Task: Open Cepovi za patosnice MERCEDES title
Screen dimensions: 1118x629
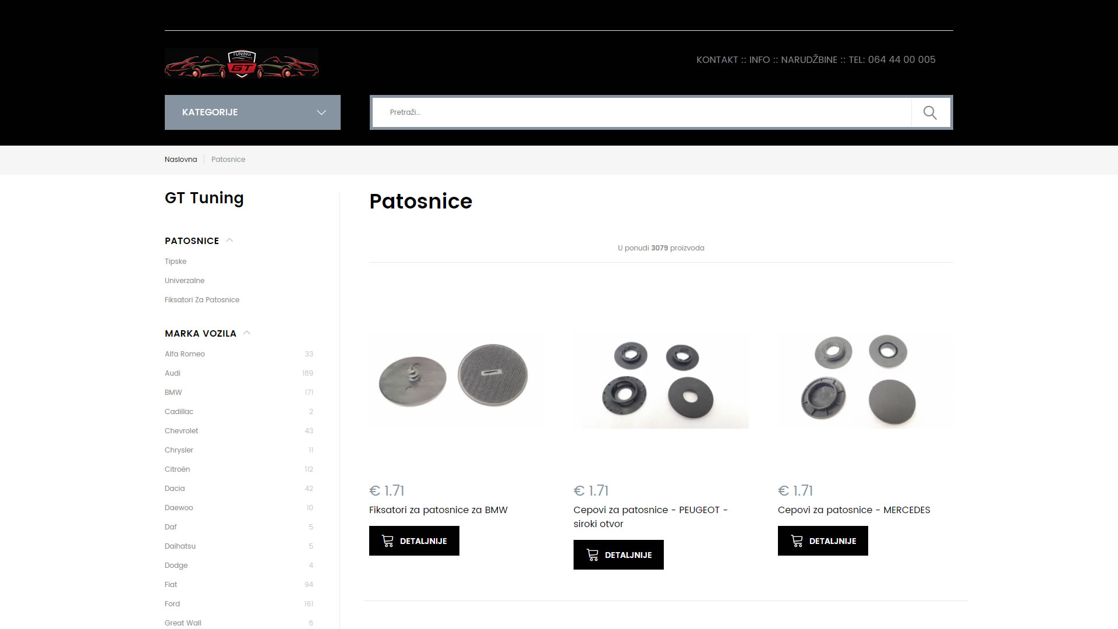Action: tap(854, 510)
